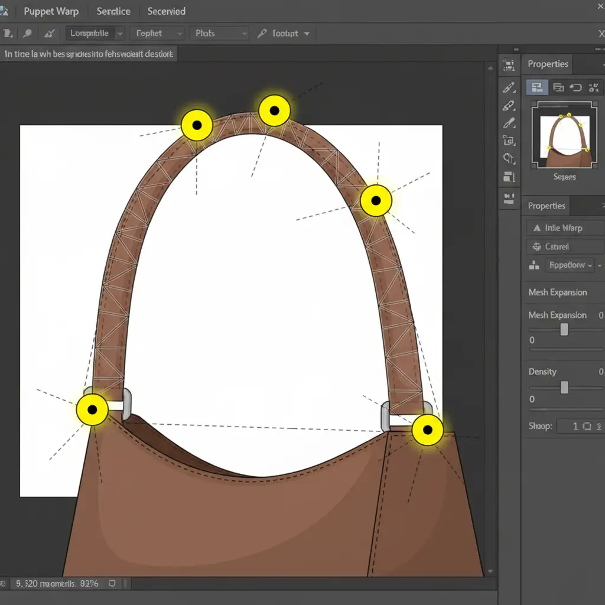Click the rightmost nodes icon in Properties icon row
605x605 pixels.
594,88
